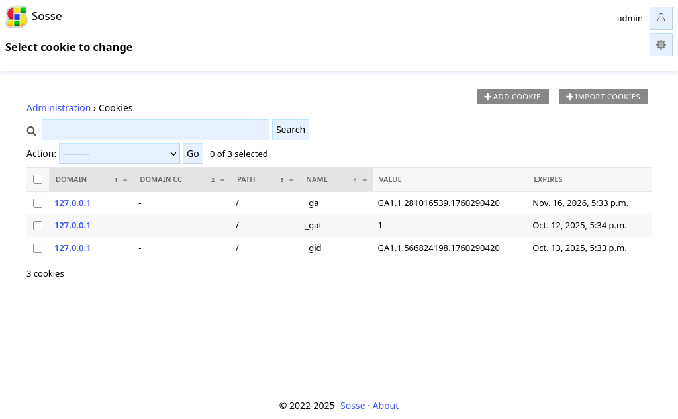Click the Search button
Viewport: 678px width, 419px height.
(291, 130)
